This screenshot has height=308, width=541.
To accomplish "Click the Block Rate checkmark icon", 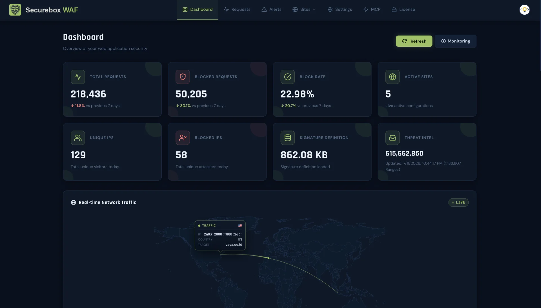I will [287, 77].
